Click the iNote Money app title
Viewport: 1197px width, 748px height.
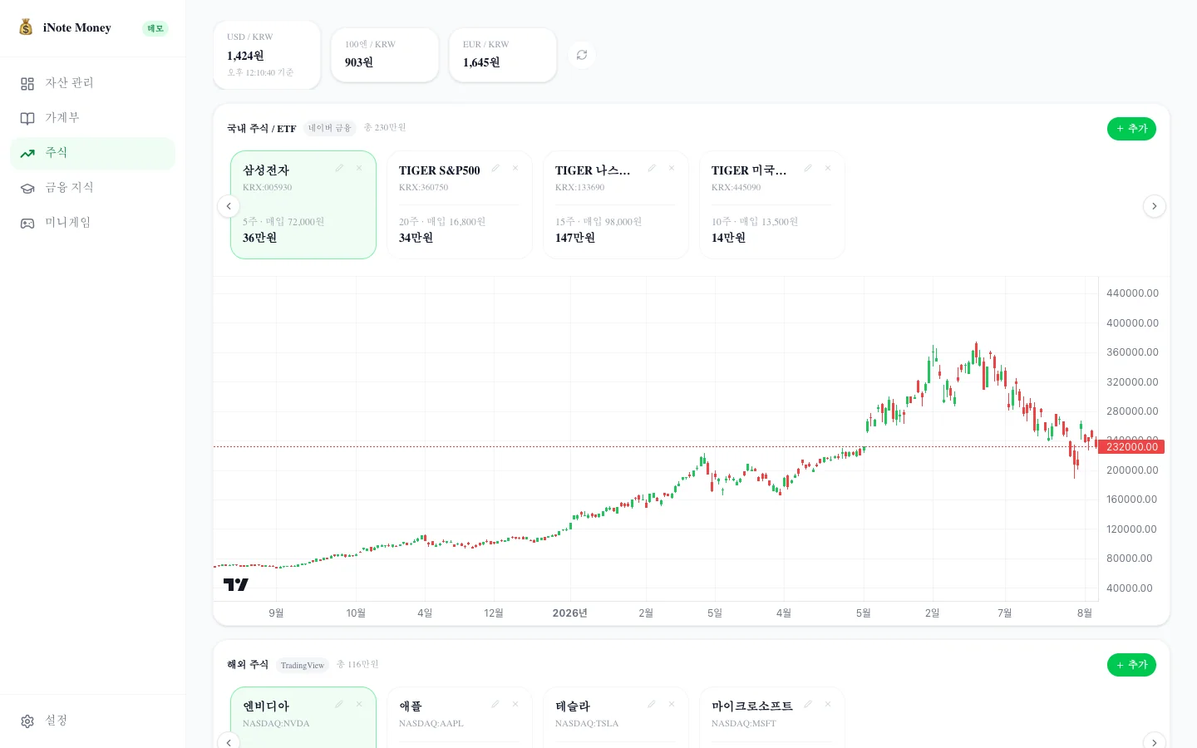click(x=77, y=27)
